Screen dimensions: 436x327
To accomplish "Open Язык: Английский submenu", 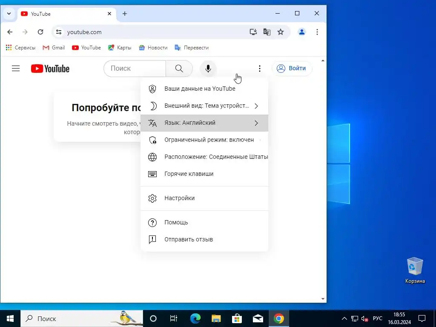I will 204,123.
